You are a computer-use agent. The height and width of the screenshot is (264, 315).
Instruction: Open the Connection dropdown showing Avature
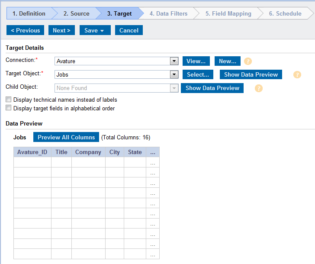[174, 61]
